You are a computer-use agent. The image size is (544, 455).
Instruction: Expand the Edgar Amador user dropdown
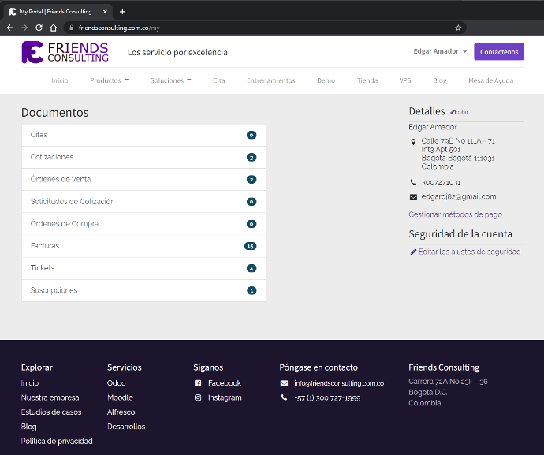(x=440, y=52)
